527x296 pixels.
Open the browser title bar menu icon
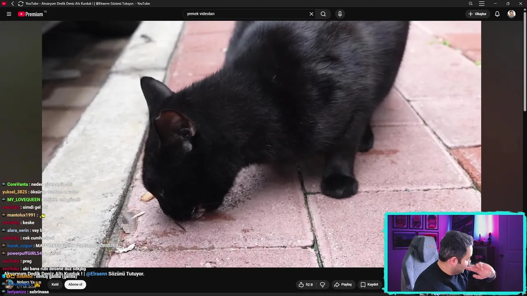(482, 4)
